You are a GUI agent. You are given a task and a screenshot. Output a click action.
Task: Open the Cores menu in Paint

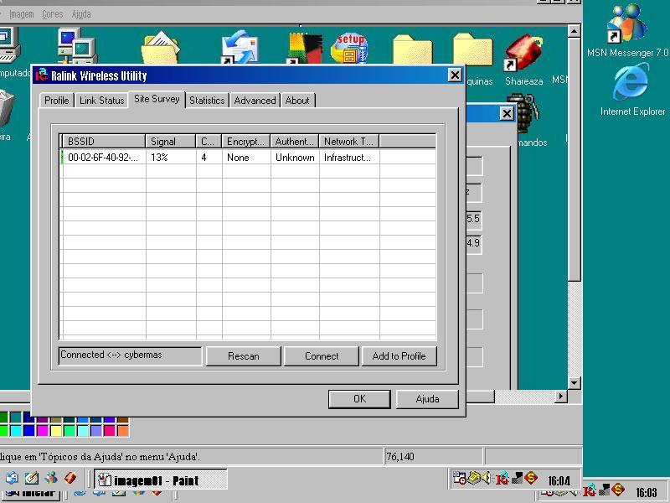52,14
